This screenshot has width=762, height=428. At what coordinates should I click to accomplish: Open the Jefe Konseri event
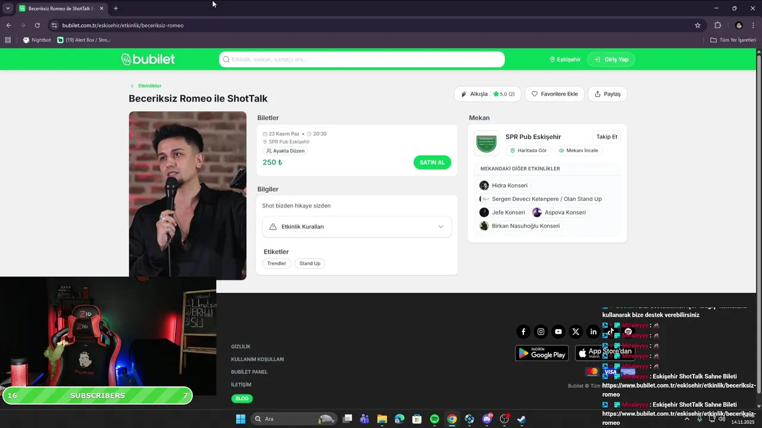(502, 212)
